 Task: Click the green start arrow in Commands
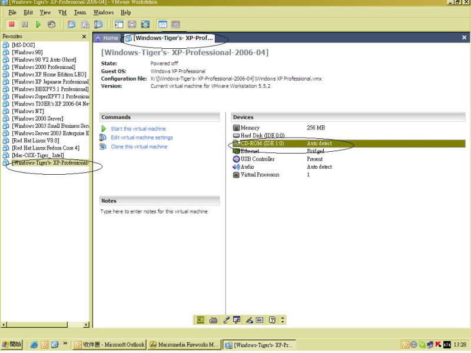(x=104, y=128)
